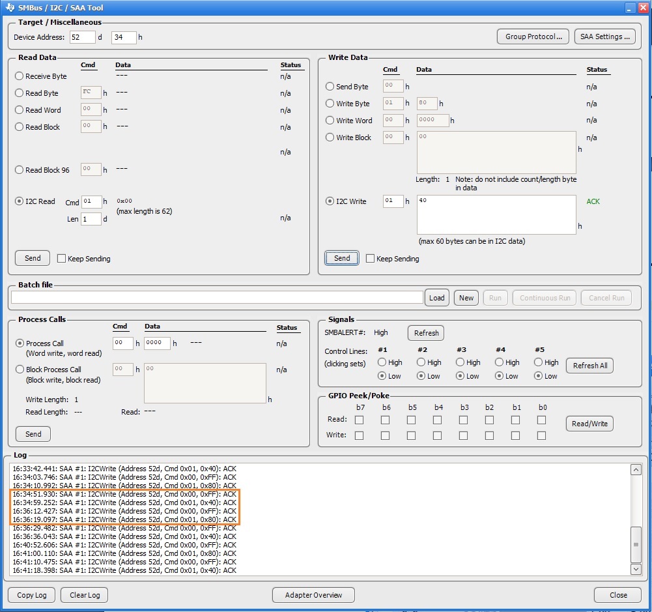Image resolution: width=652 pixels, height=612 pixels.
Task: Check GPIO Write b0 checkbox
Action: click(x=541, y=435)
